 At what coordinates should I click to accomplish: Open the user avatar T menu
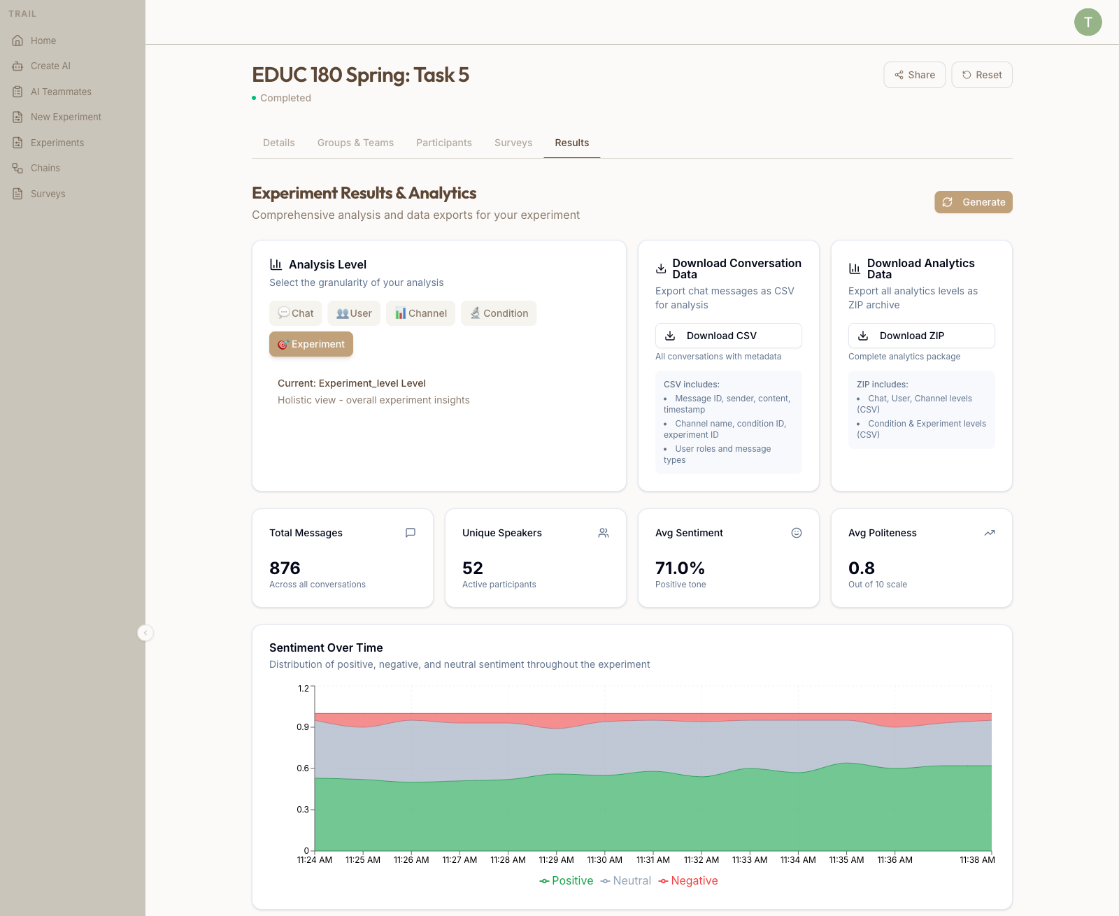[1088, 22]
